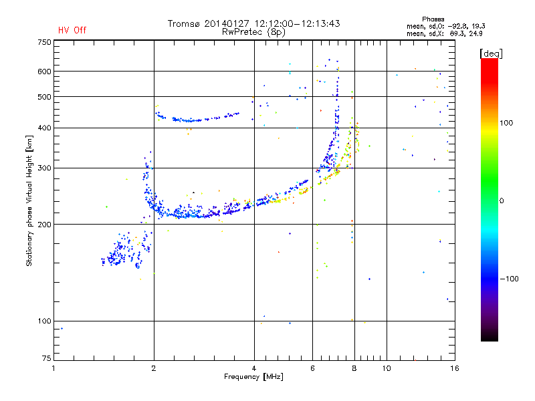535x401 pixels.
Task: Click the '100' height axis label
Action: pyautogui.click(x=44, y=321)
